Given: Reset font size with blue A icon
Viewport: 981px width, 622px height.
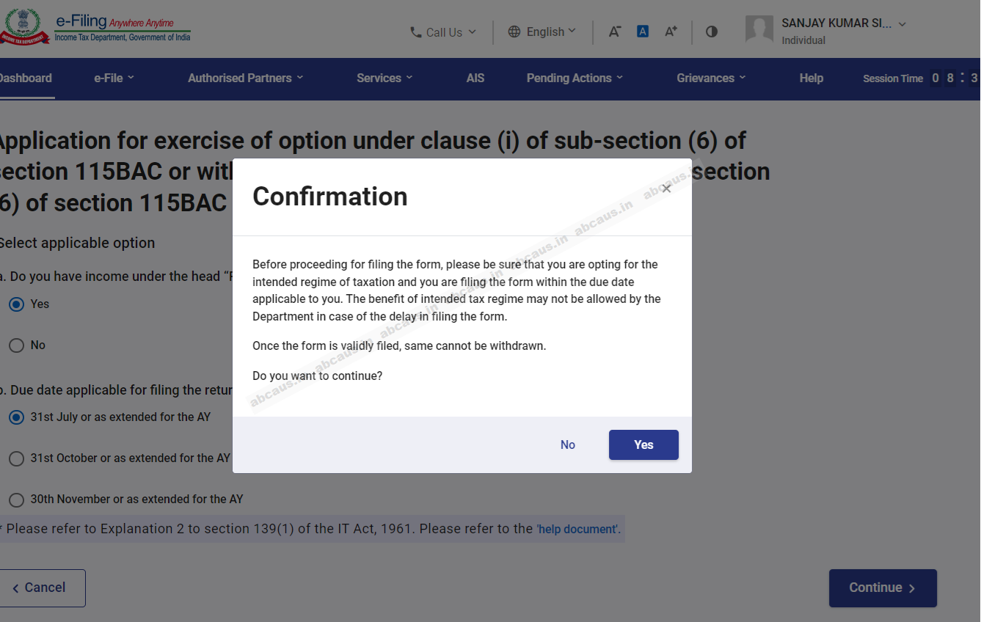Looking at the screenshot, I should (x=643, y=32).
